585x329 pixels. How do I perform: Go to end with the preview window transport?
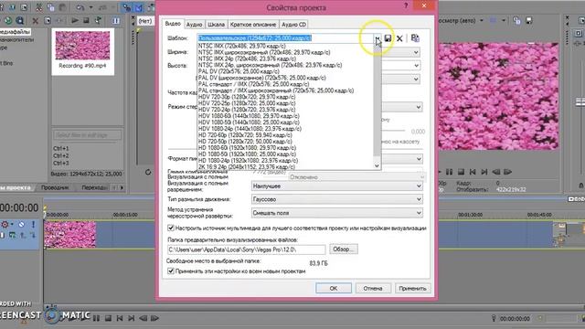coord(484,172)
